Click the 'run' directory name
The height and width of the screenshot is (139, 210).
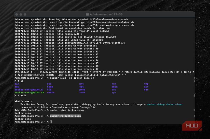pos(114,84)
